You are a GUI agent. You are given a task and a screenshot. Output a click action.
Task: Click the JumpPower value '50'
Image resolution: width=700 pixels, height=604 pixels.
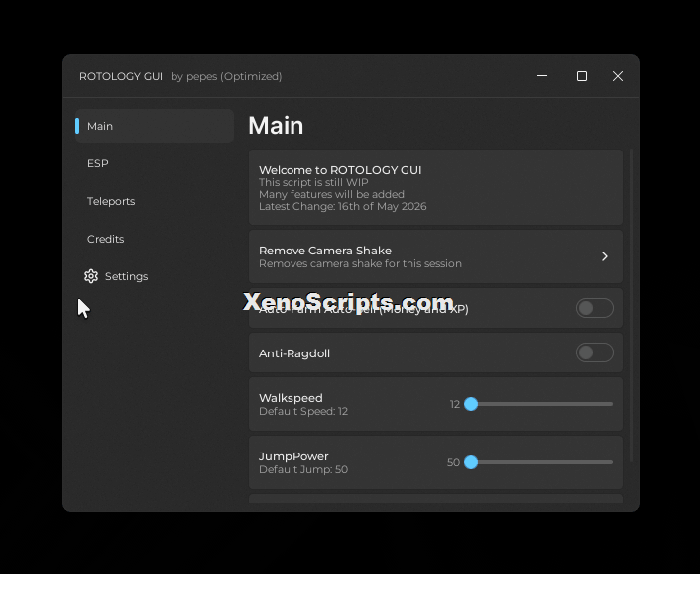click(453, 462)
